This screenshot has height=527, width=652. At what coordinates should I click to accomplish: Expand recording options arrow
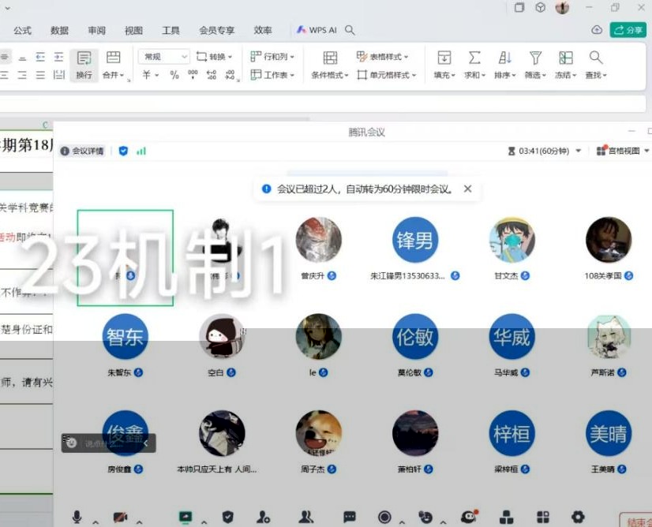point(402,522)
